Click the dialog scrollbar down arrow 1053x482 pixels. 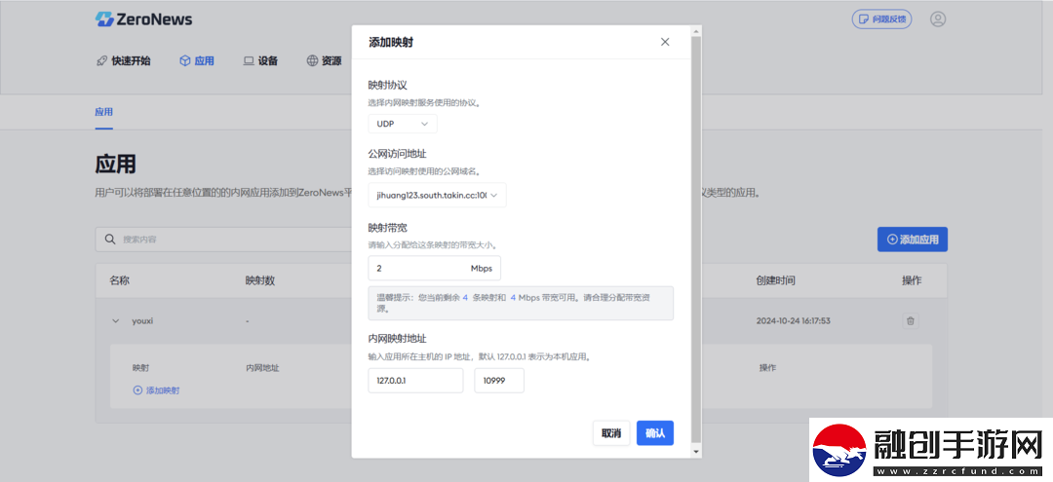coord(696,453)
